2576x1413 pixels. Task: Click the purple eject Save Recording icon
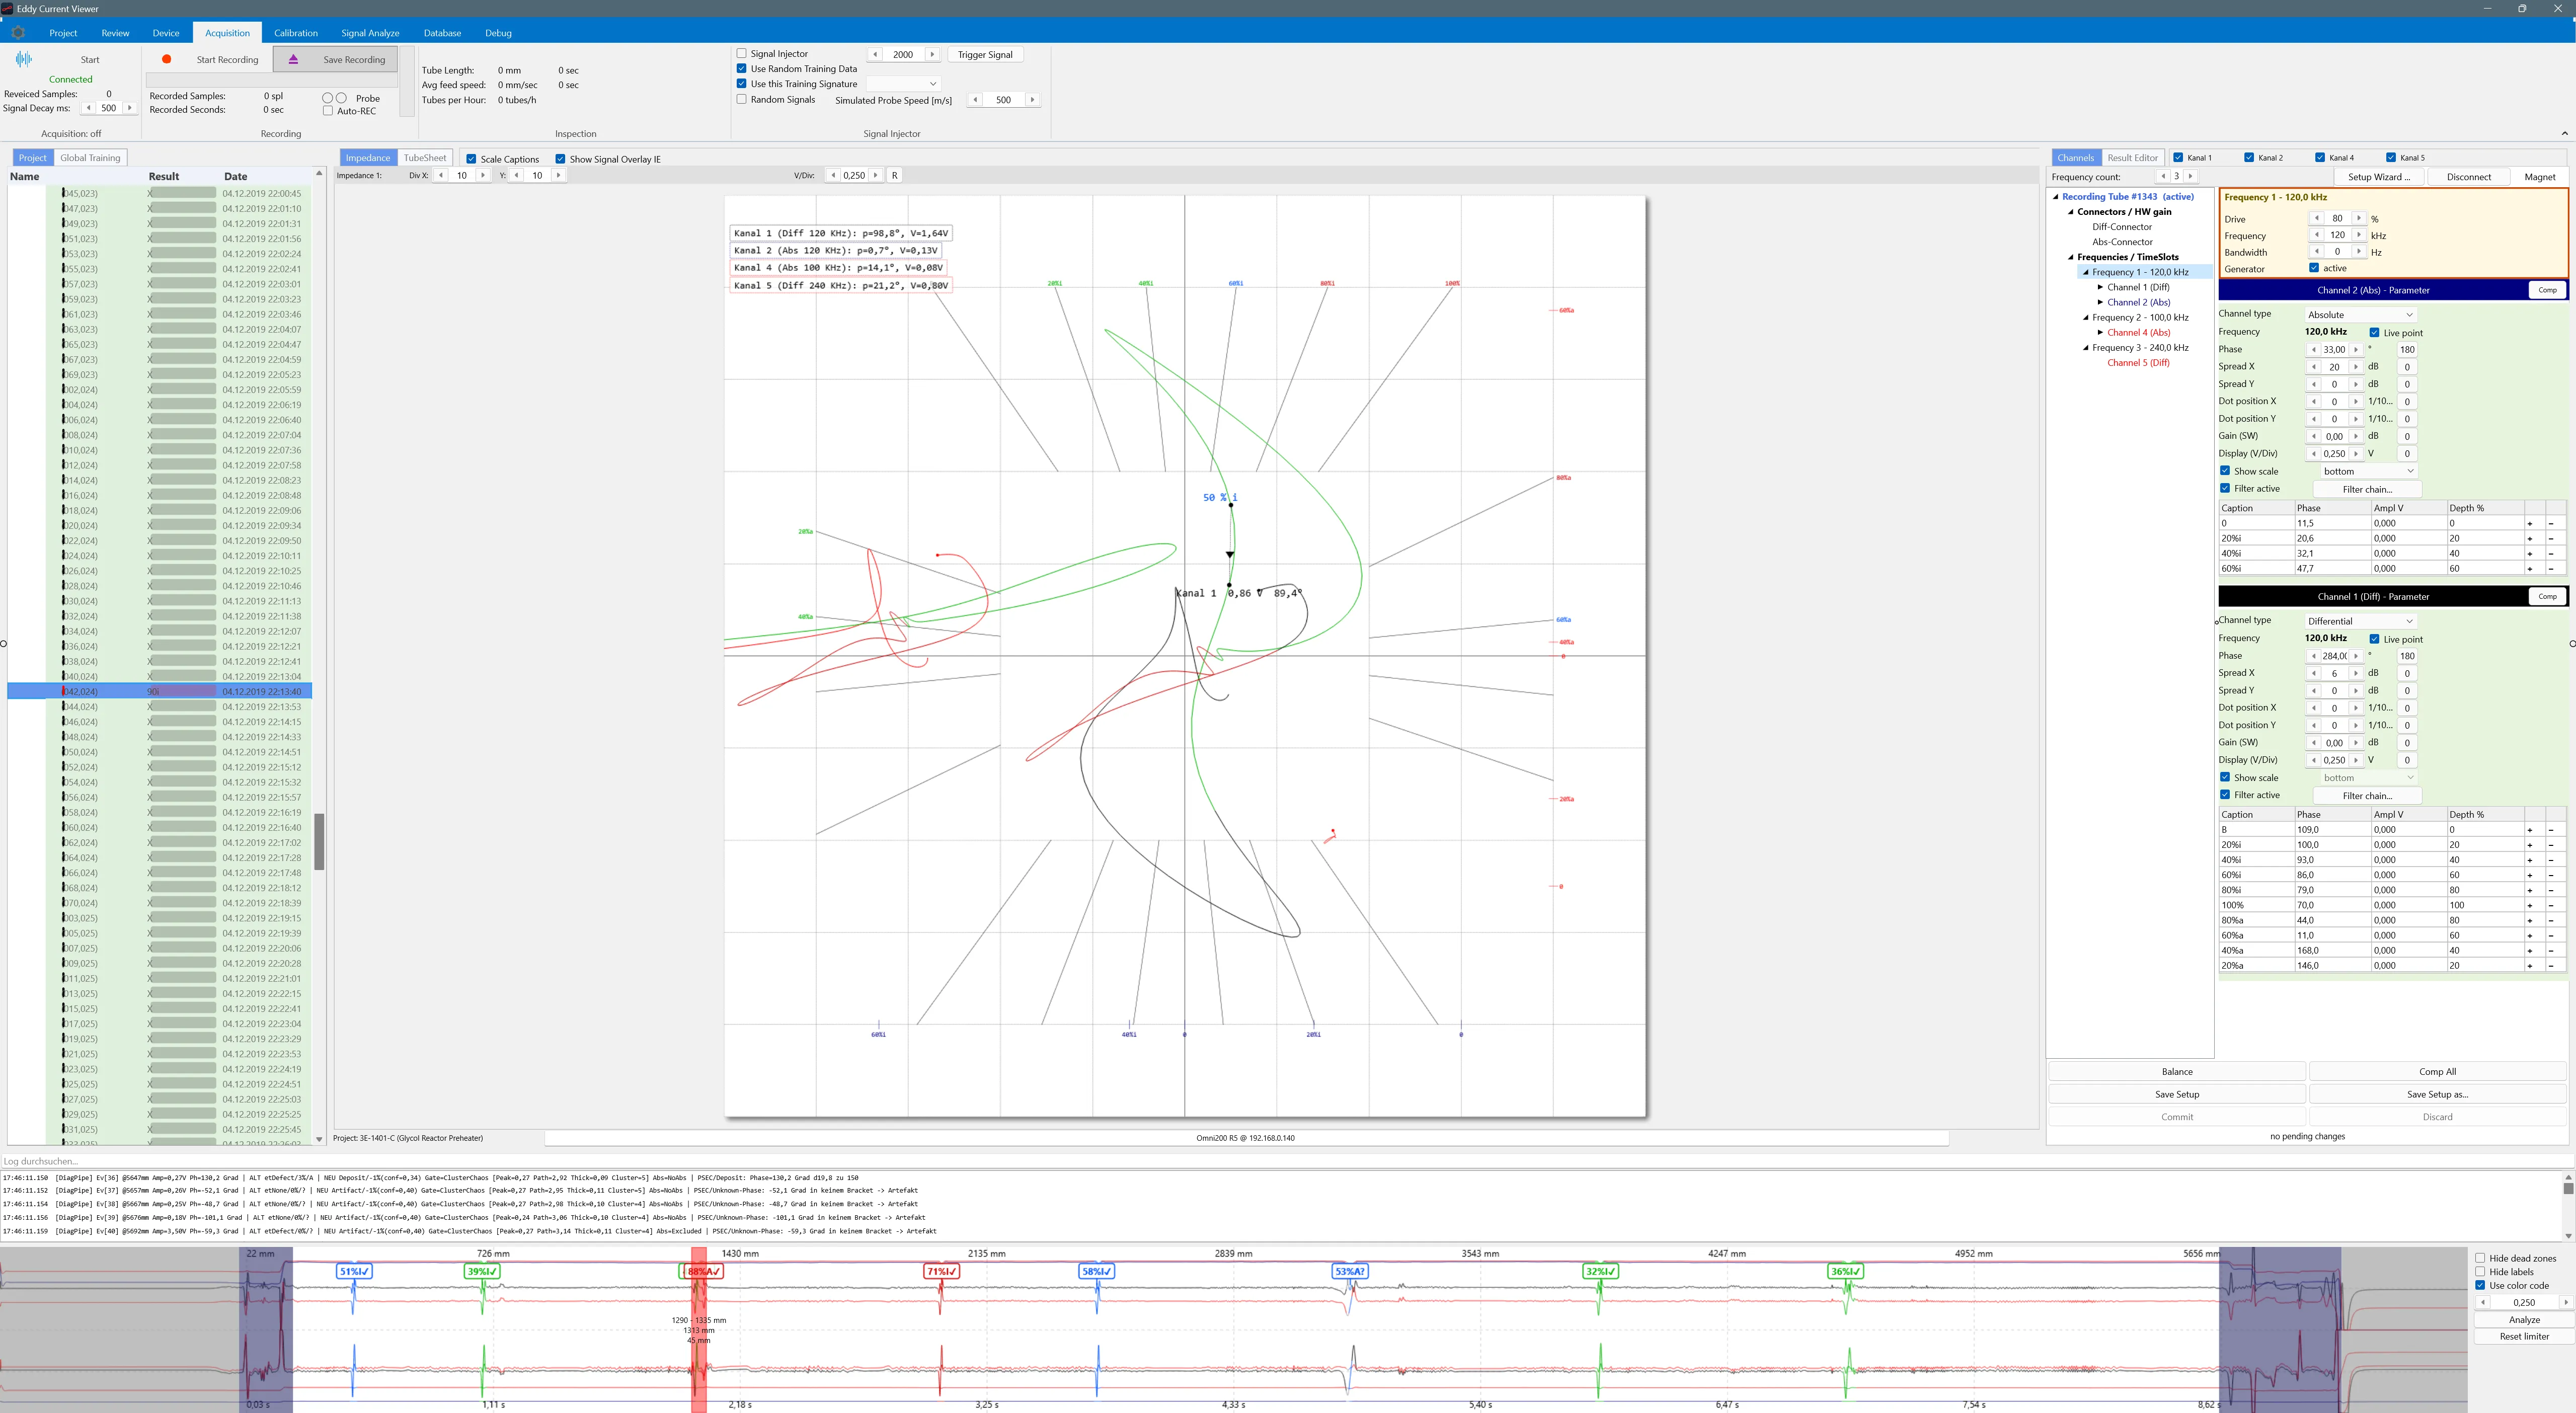click(x=293, y=59)
